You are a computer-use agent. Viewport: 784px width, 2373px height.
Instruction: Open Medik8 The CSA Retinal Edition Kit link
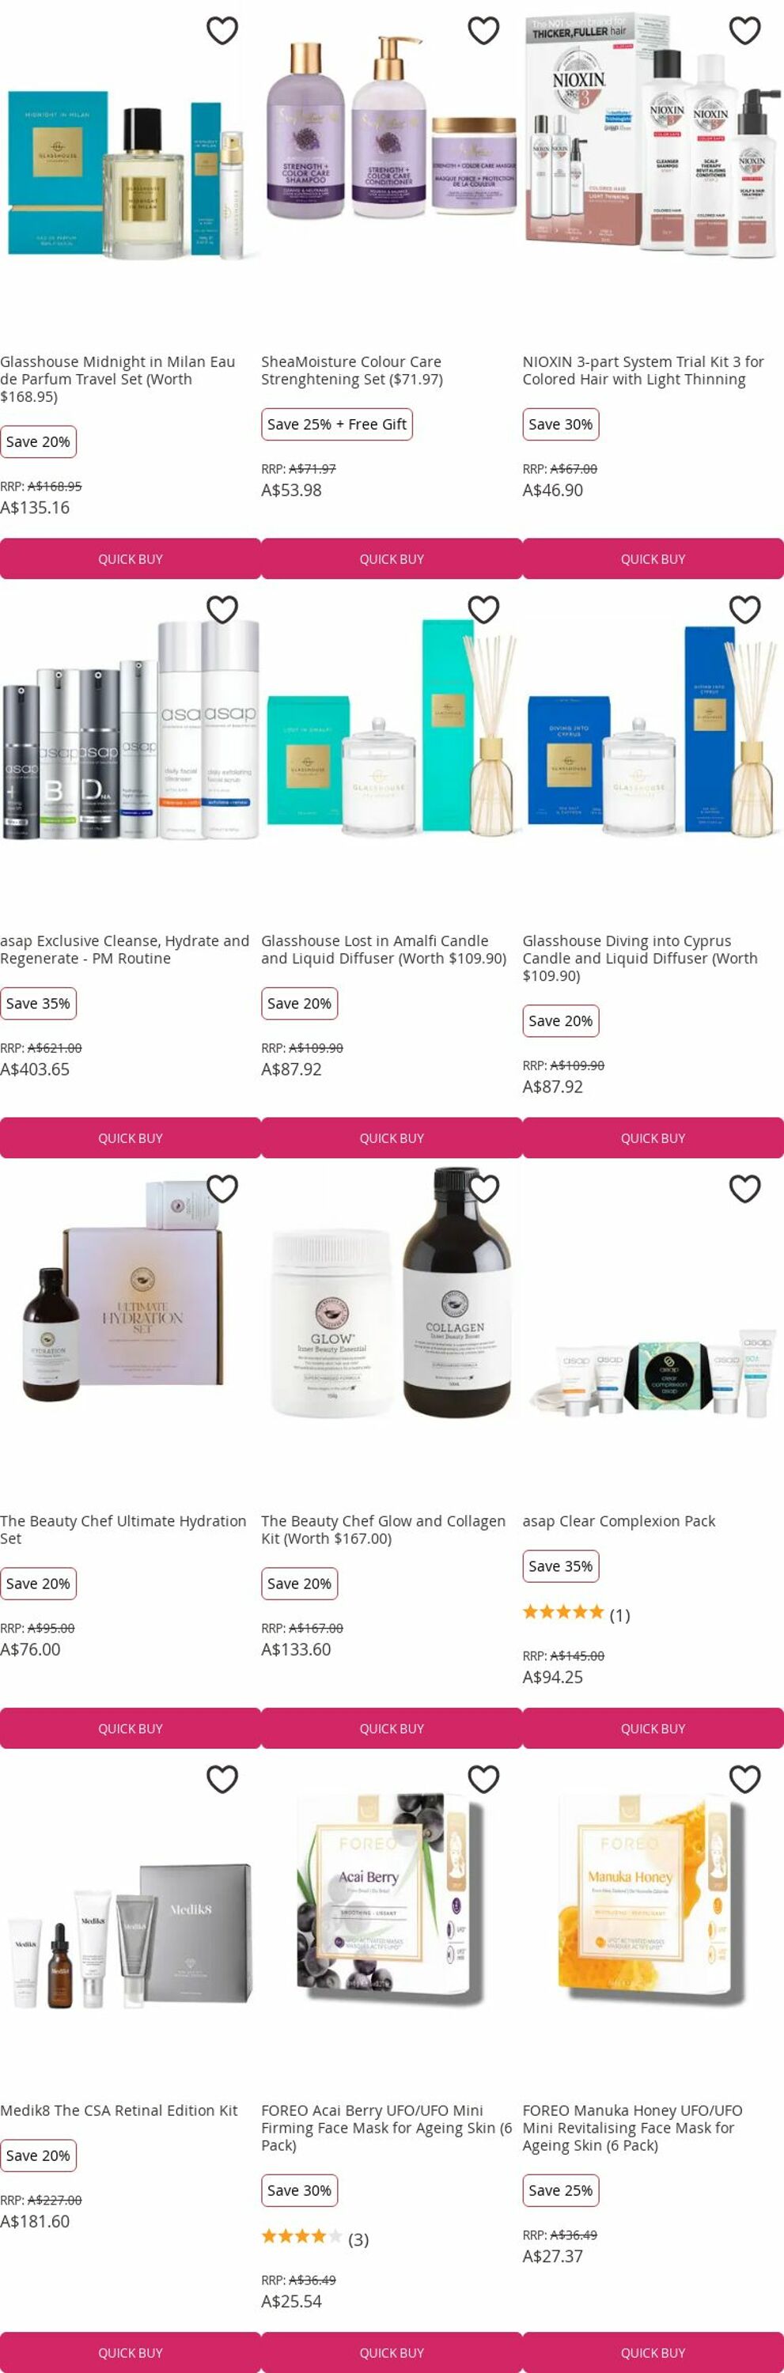(119, 2110)
